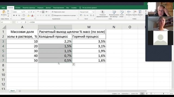Toggle middle vertical alignment

click(x=41, y=12)
